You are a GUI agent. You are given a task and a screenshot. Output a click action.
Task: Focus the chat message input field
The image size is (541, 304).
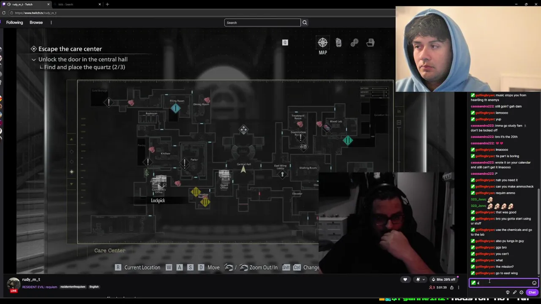(x=503, y=283)
